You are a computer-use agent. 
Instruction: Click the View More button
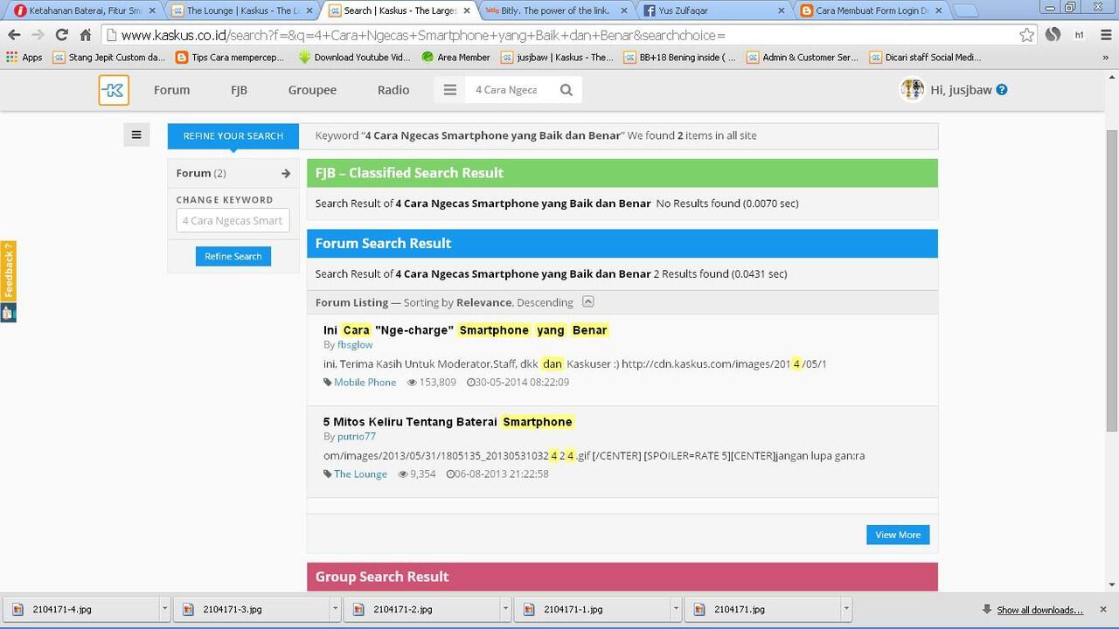click(x=898, y=535)
